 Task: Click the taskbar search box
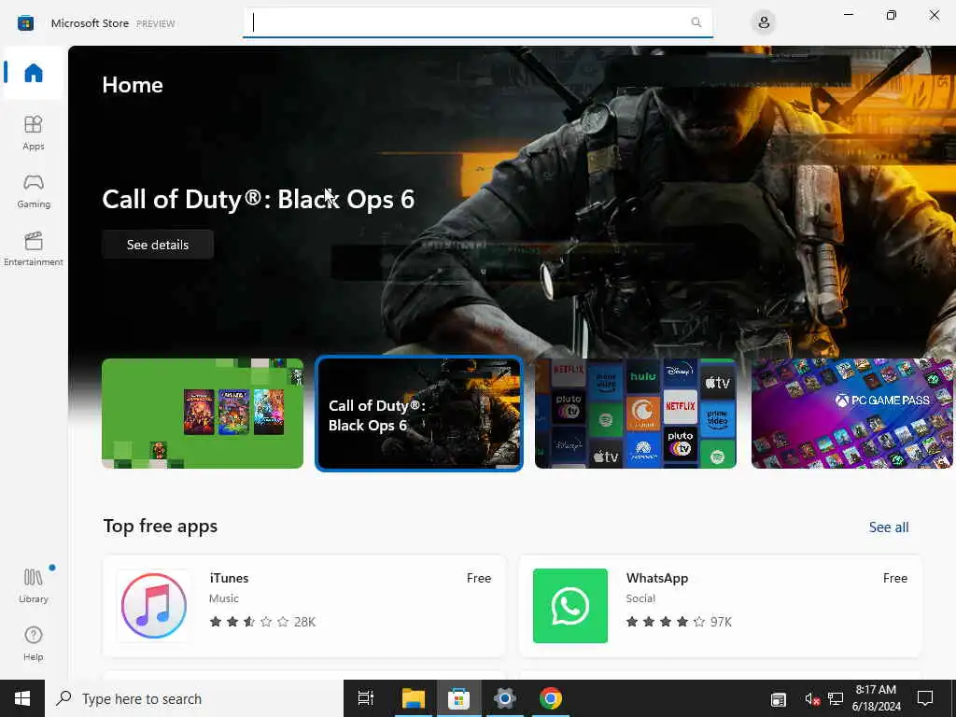coord(194,698)
